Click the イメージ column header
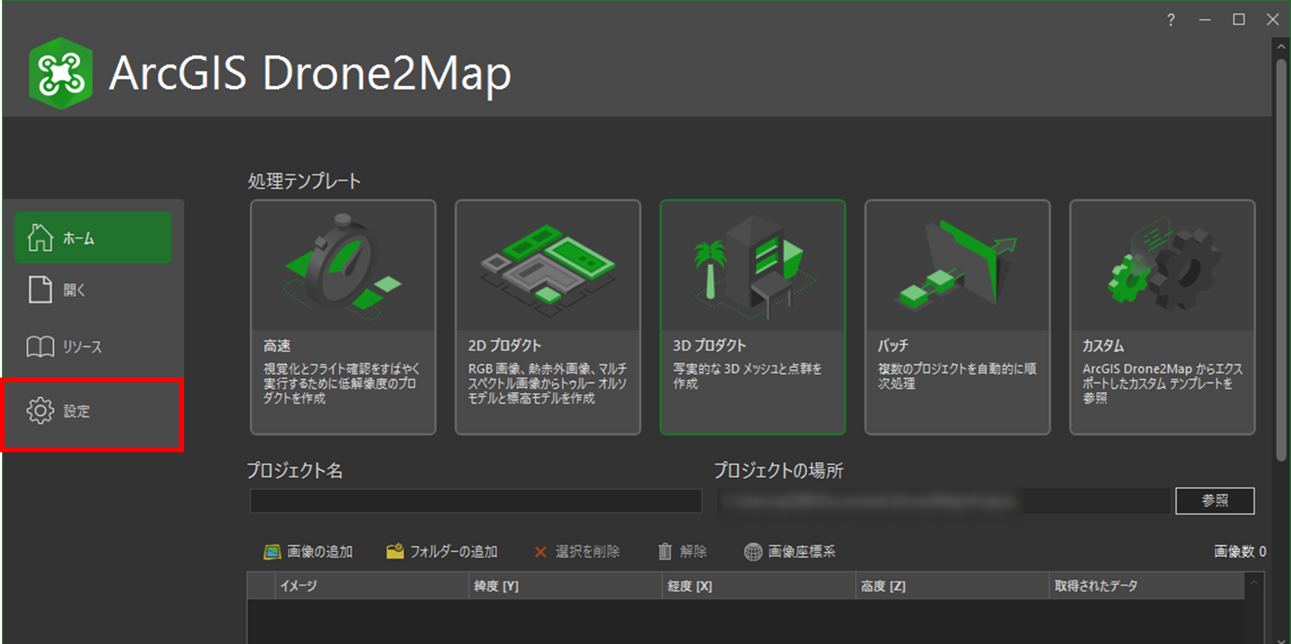This screenshot has height=644, width=1291. coord(372,586)
